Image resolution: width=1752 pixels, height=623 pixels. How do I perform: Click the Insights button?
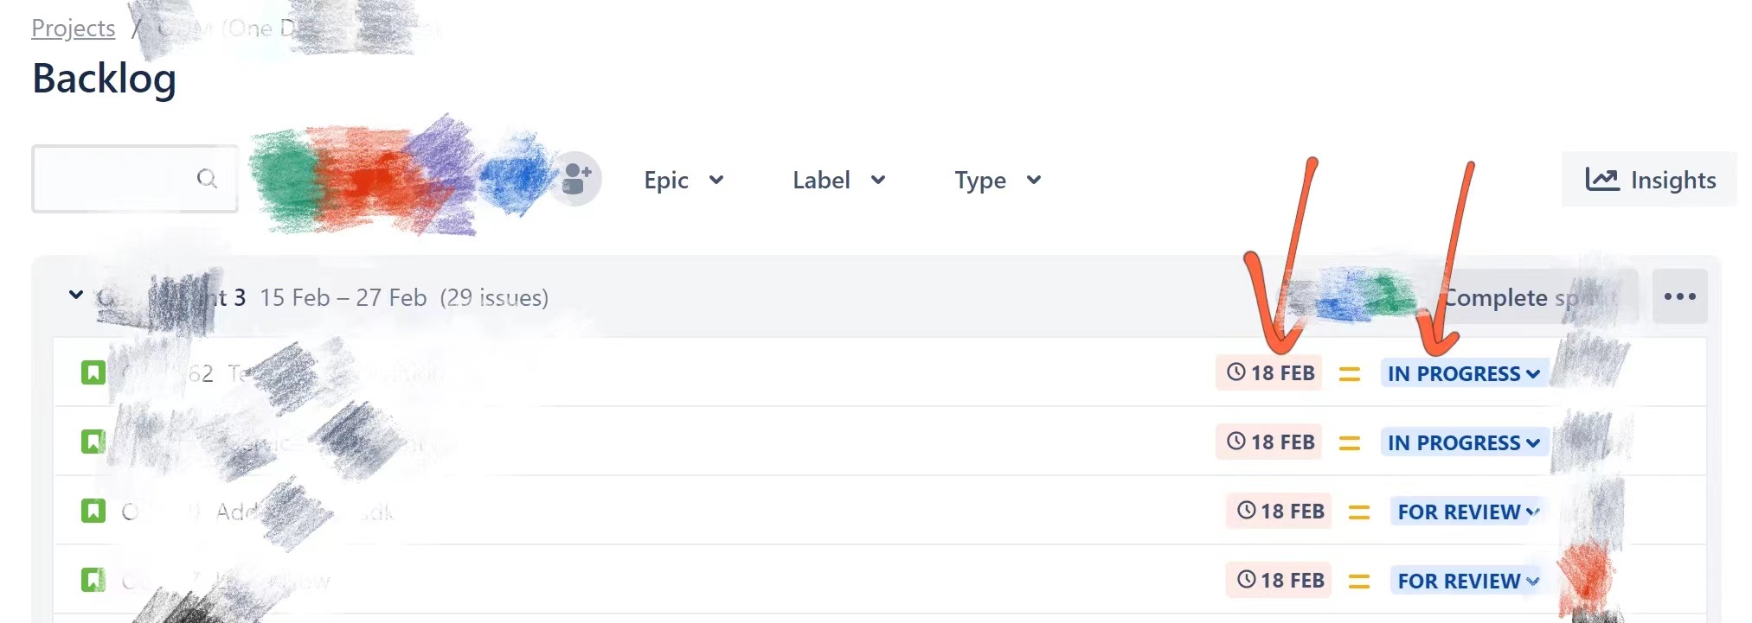(x=1649, y=179)
